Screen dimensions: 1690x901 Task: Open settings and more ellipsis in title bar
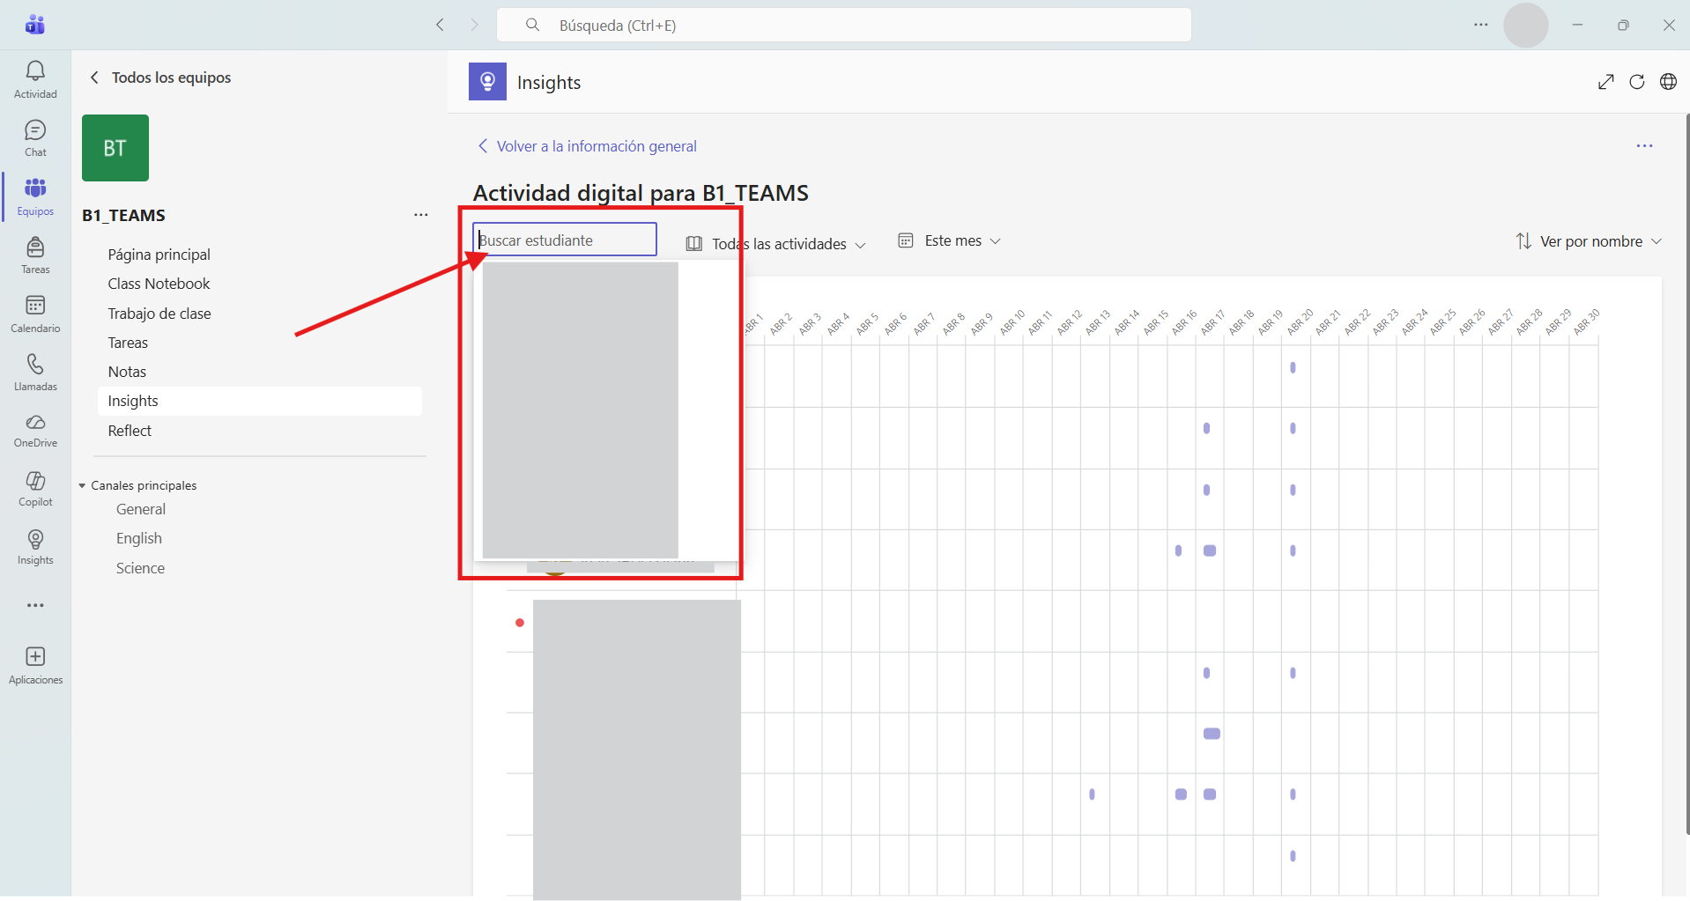click(1481, 25)
